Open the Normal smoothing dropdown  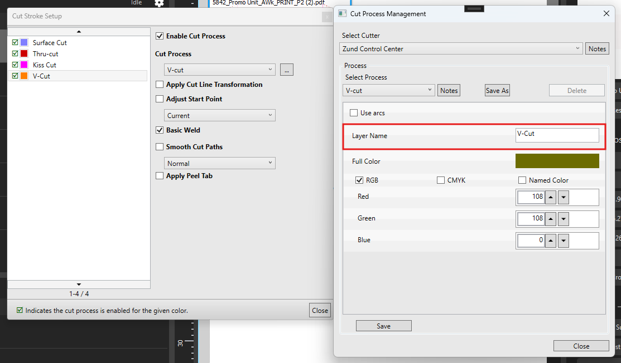click(220, 163)
